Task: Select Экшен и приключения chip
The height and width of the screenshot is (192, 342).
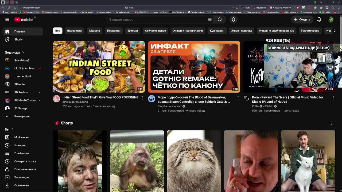Action: (188, 31)
